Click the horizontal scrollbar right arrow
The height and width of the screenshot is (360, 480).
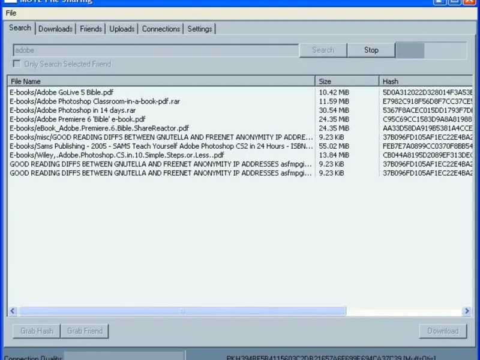coord(467,311)
